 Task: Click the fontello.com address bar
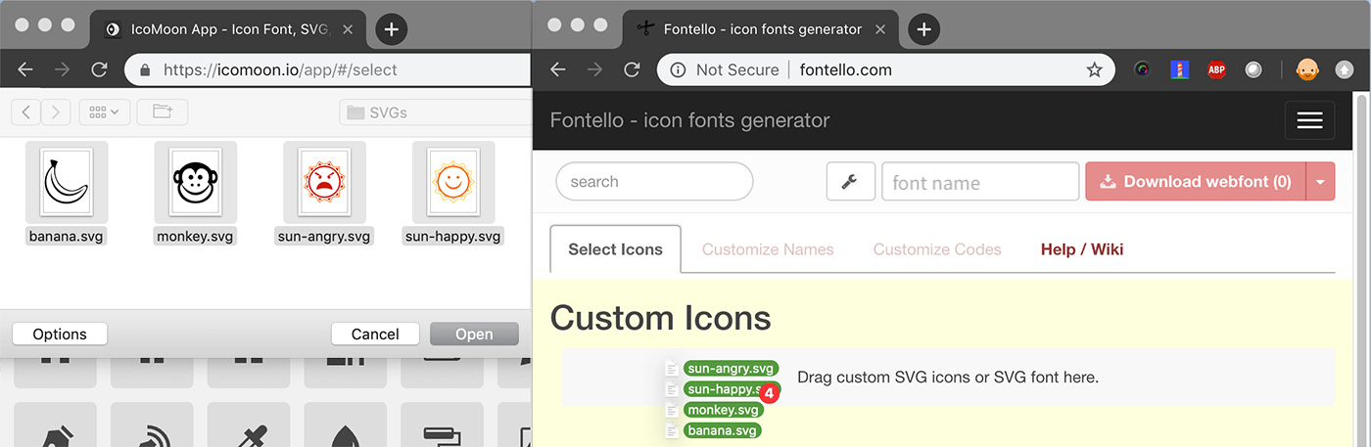886,69
